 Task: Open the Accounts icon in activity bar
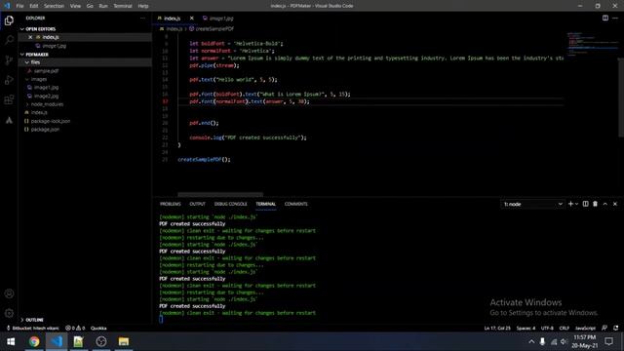9,293
